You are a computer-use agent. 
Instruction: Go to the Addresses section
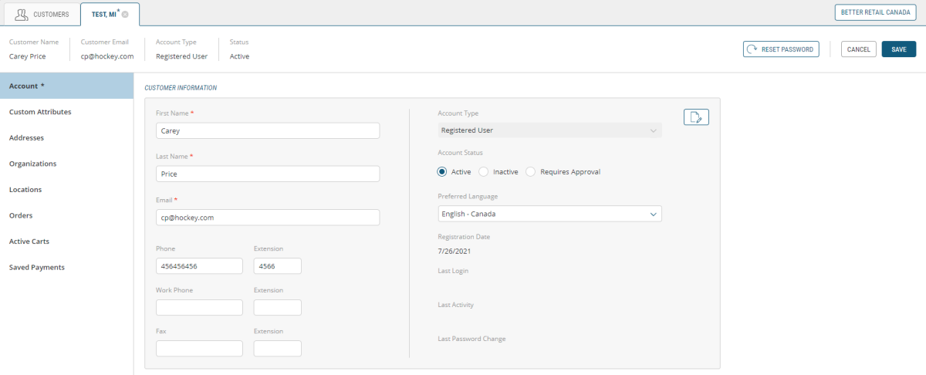[x=26, y=138]
